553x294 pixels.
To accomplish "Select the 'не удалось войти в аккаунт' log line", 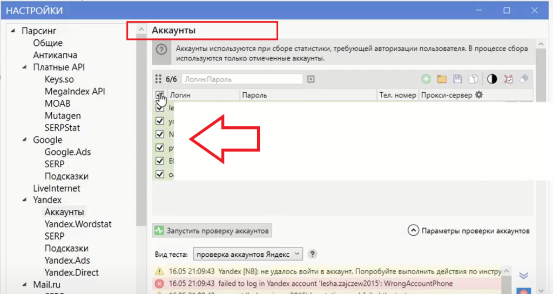I will coord(328,271).
